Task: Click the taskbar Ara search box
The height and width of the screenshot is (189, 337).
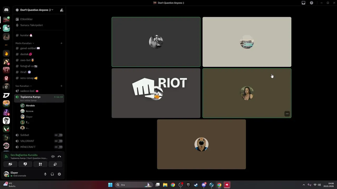Action: (133, 185)
